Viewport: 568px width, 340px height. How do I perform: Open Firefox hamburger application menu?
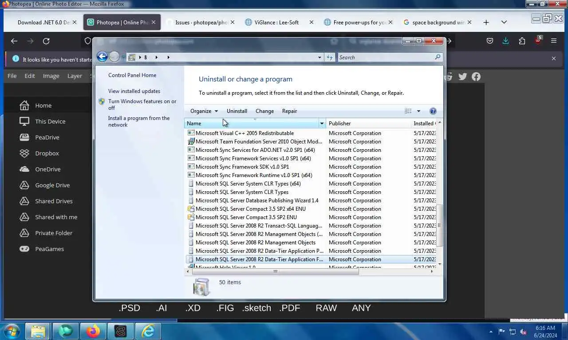(554, 41)
